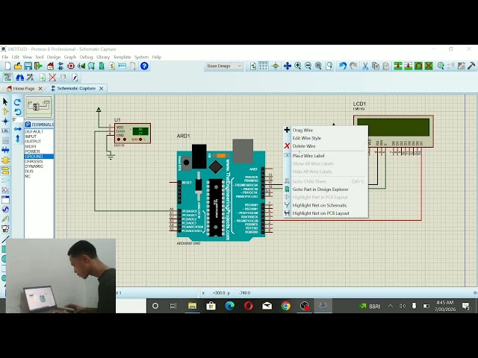
Task: Click the hammer Decompose tool icon
Action: 471,66
